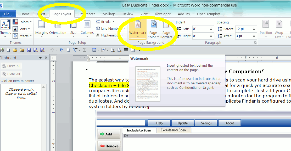291x151 pixels.
Task: Close the Clipboard pane
Action: [x=46, y=58]
